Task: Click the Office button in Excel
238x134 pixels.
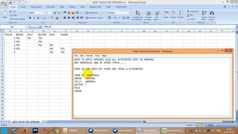Action: 4,4
